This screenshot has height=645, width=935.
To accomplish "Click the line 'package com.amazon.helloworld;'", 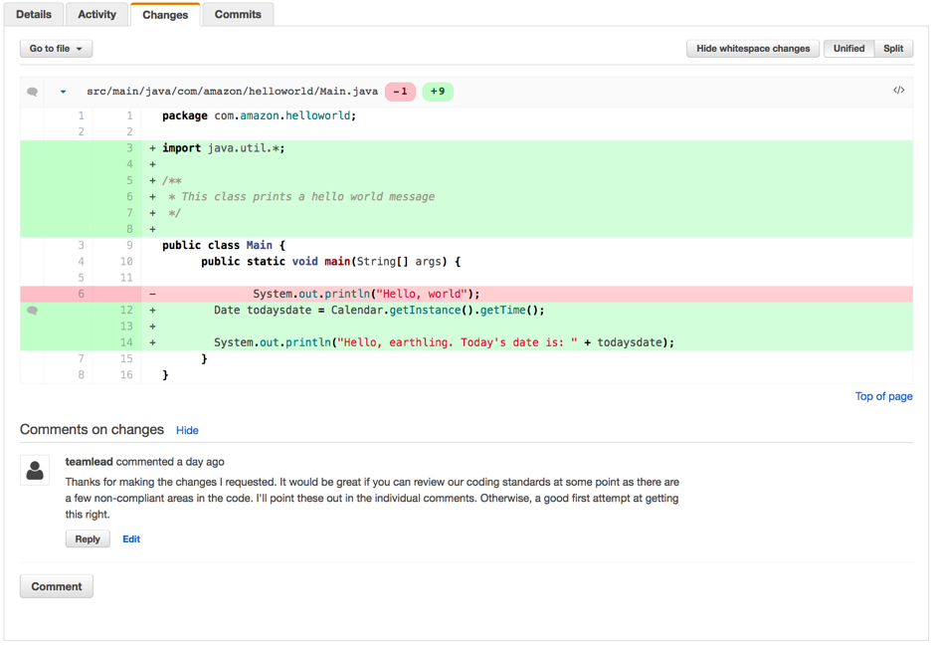I will tap(467, 115).
